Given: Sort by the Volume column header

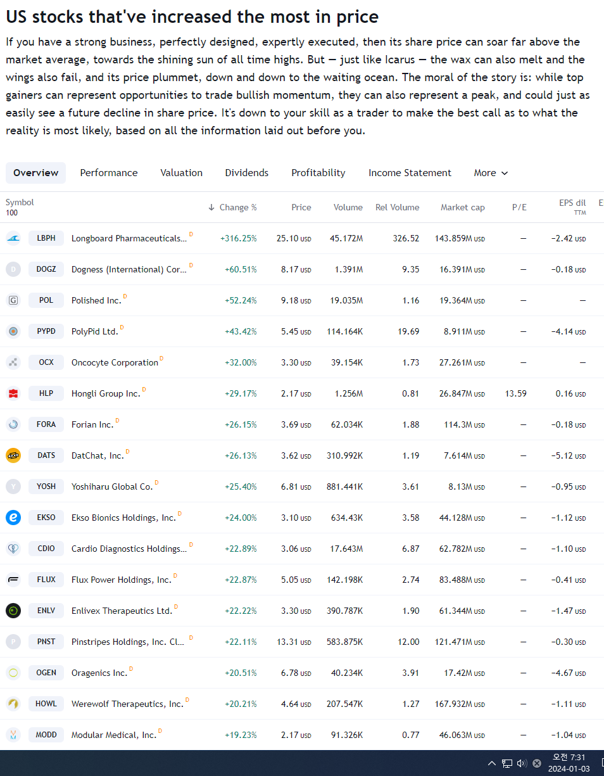Looking at the screenshot, I should tap(348, 207).
